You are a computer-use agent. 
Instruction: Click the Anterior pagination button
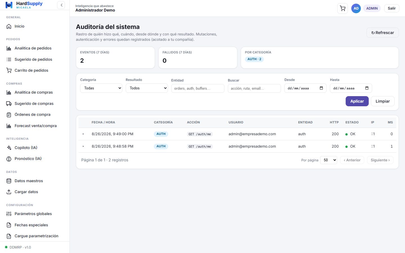tap(352, 160)
